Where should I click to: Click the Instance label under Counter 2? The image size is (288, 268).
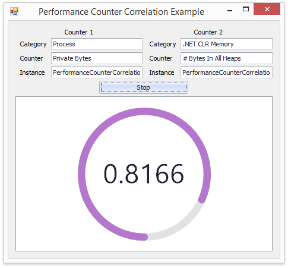[162, 72]
